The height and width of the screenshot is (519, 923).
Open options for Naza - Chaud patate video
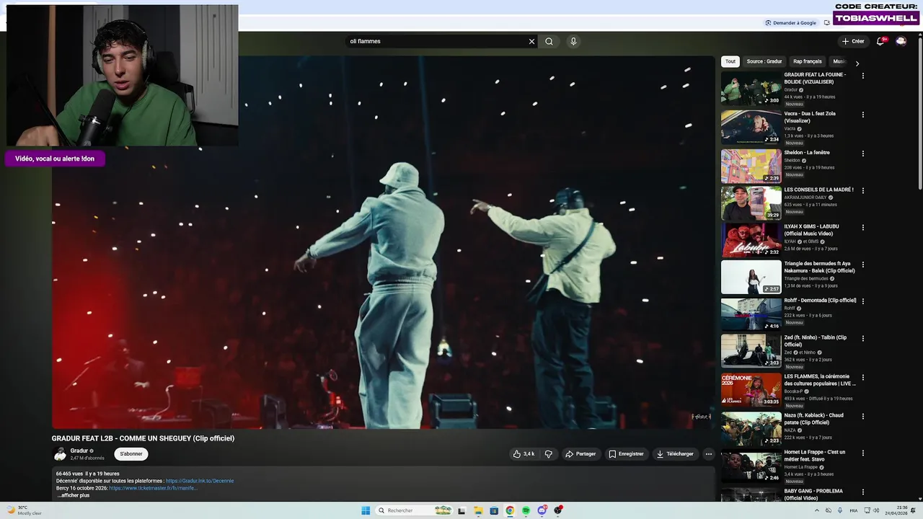tap(862, 417)
